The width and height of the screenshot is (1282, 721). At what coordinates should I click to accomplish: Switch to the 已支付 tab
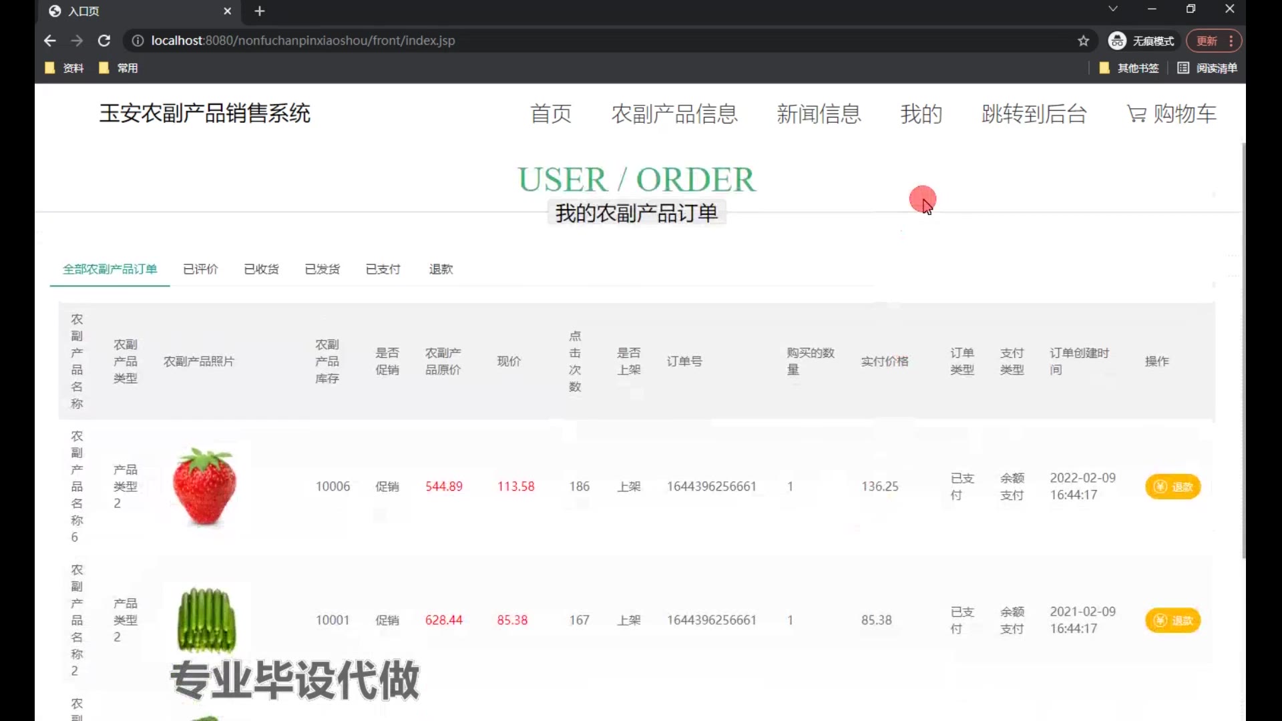383,269
